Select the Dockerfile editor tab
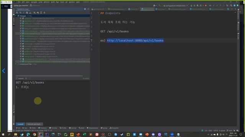245x137 pixels. click(x=134, y=9)
